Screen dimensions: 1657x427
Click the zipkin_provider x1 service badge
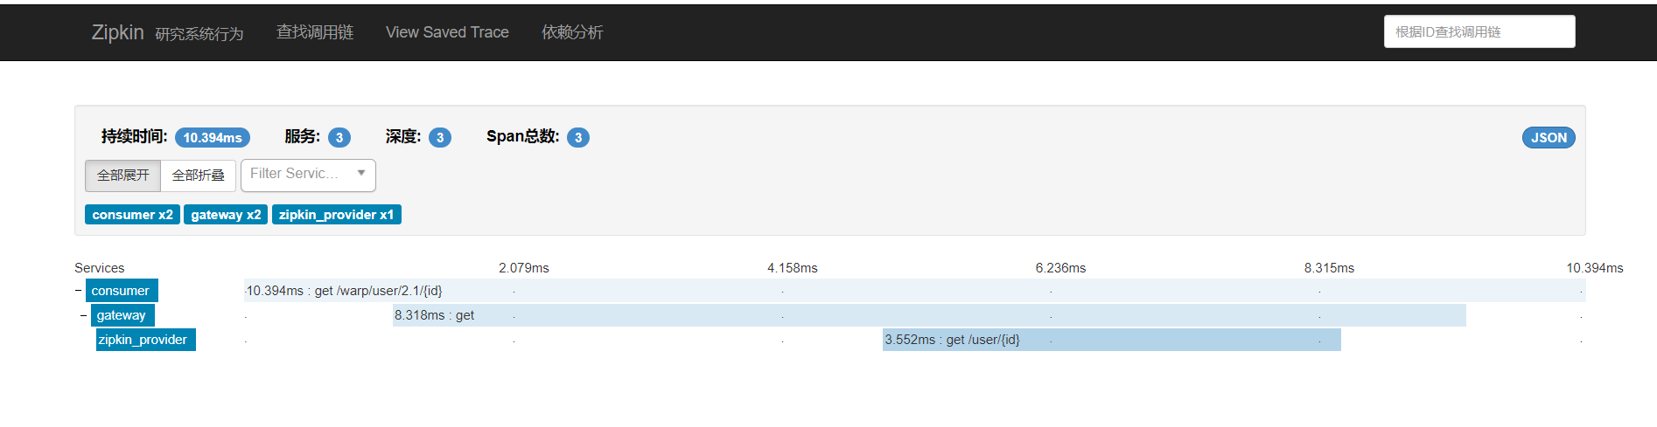click(336, 215)
